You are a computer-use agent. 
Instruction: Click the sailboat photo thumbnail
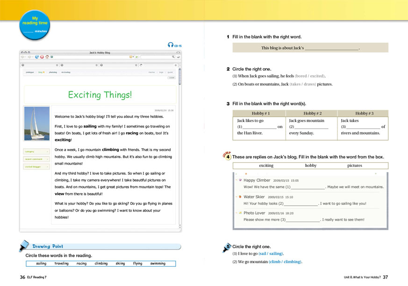(36, 123)
